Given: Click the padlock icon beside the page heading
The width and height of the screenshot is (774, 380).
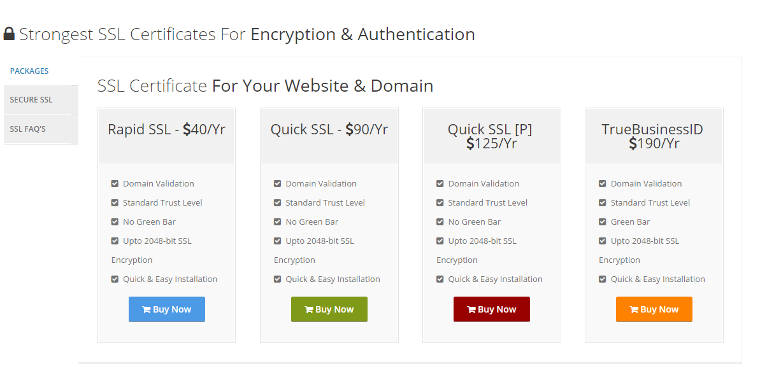Looking at the screenshot, I should 9,34.
